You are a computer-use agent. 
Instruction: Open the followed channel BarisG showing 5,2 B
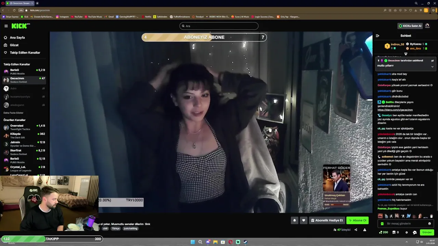(24, 71)
